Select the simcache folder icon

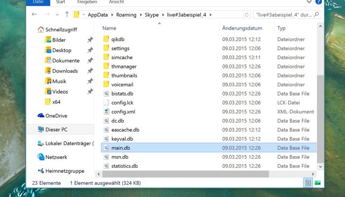[106, 57]
